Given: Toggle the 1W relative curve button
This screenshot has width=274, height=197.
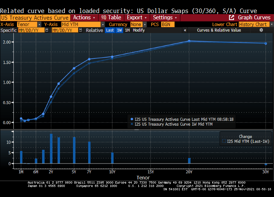Looking at the screenshot, I should pyautogui.click(x=119, y=30).
